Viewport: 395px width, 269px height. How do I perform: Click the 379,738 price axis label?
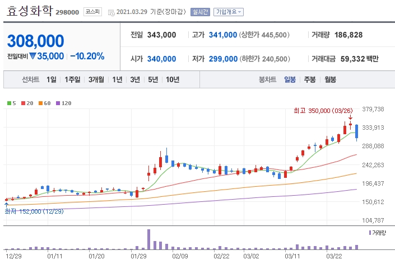coord(373,109)
